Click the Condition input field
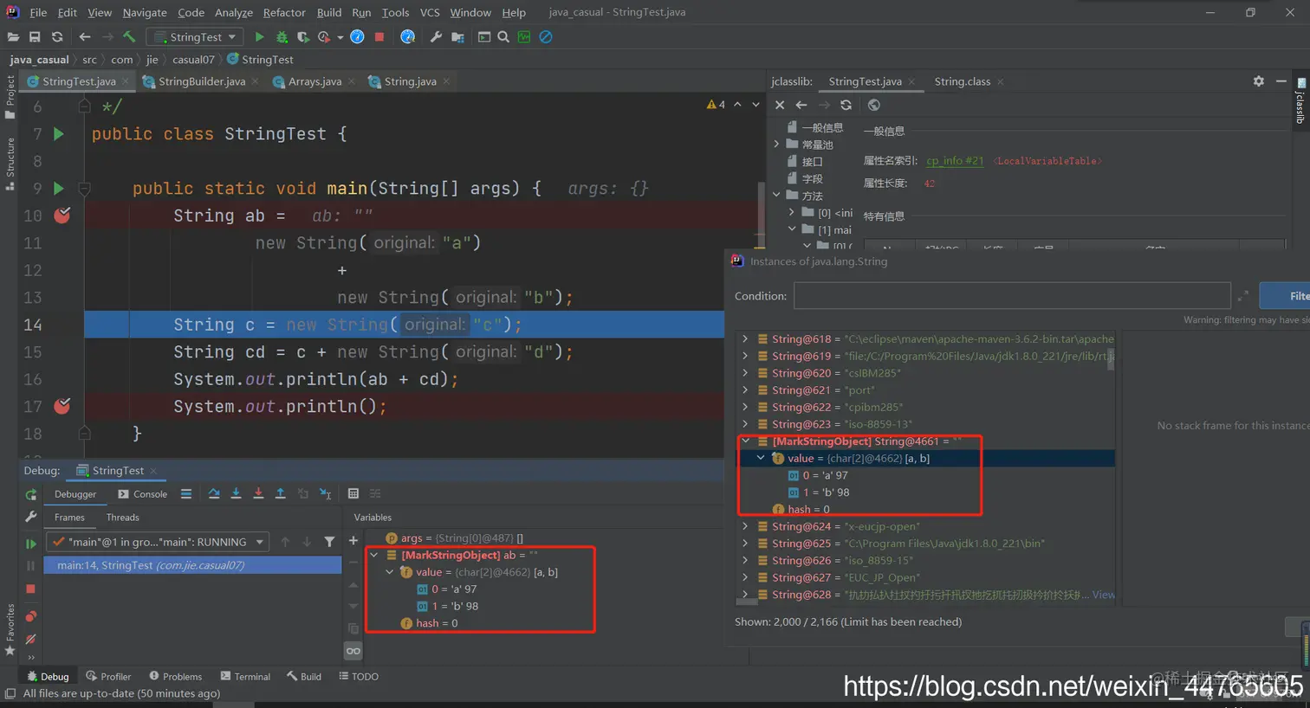Screen dimensions: 1310x708 (x=1012, y=296)
